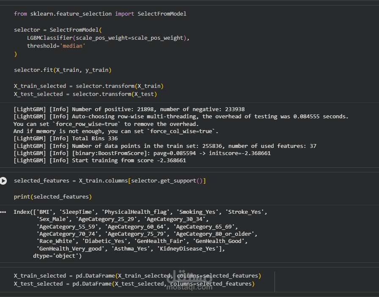Click the 'Number of positive: 21898' output line

pos(129,109)
